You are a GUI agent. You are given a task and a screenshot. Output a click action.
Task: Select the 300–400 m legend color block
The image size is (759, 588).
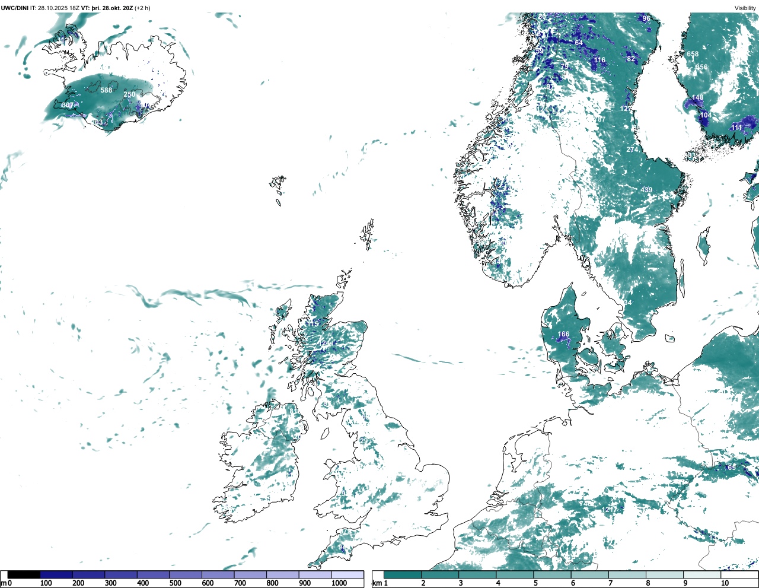[x=121, y=574]
